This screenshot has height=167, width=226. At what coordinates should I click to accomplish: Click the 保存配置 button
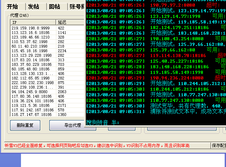[x=219, y=145]
